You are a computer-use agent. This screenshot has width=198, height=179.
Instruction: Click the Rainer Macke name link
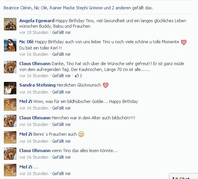[x=62, y=8]
